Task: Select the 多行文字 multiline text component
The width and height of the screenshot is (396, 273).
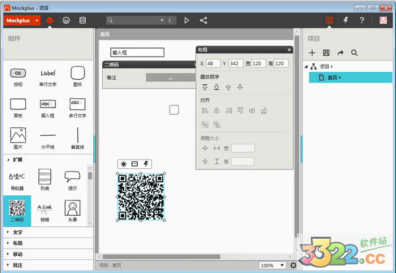Action: (x=77, y=108)
